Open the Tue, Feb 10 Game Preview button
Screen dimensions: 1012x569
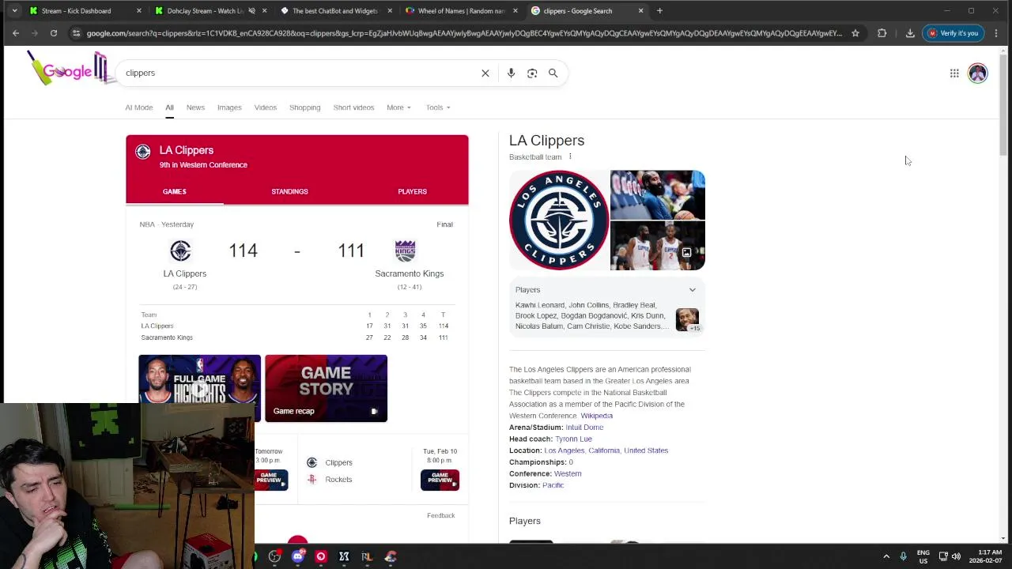pyautogui.click(x=440, y=480)
